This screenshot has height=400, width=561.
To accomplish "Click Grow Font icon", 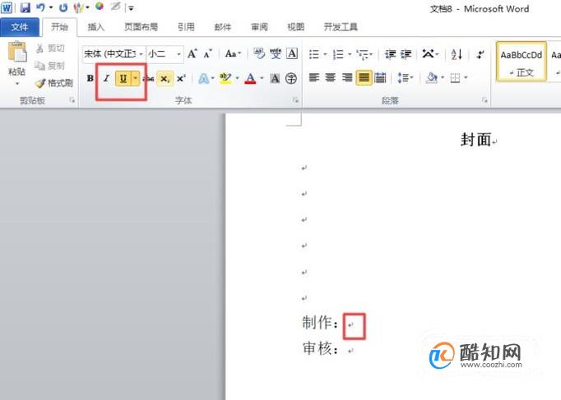I will tap(192, 54).
